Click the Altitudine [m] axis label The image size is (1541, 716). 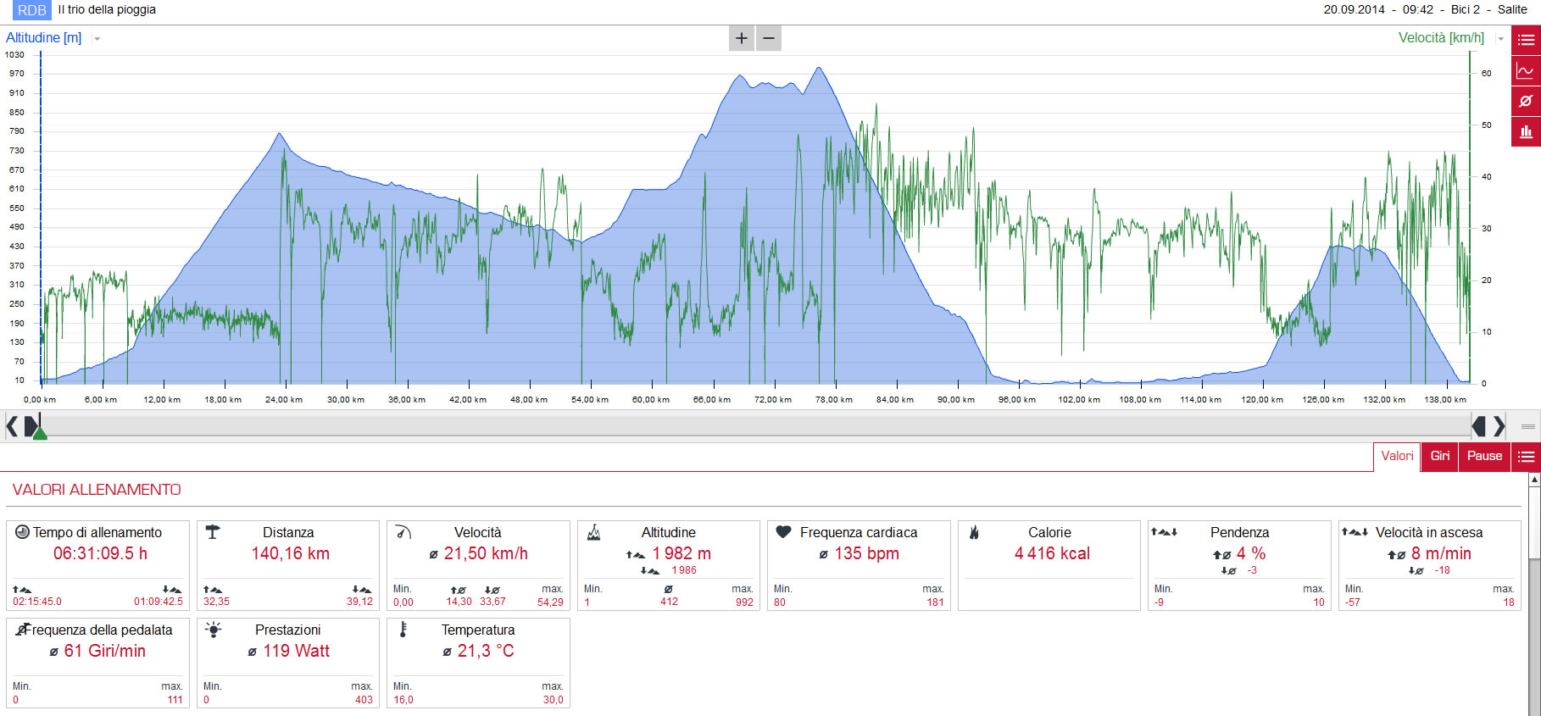click(x=44, y=38)
